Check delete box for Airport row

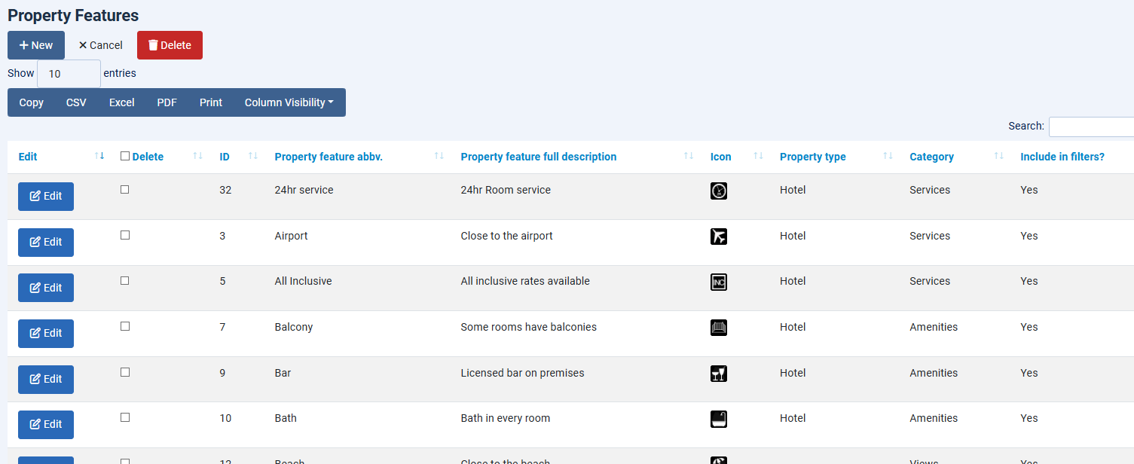[x=125, y=235]
